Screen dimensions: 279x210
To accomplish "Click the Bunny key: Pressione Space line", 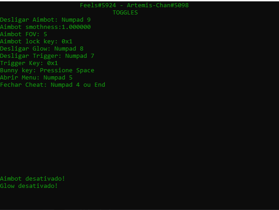I will coord(47,70).
